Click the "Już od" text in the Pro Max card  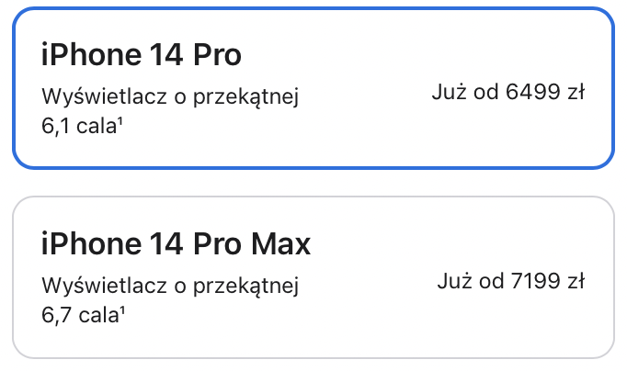(x=471, y=281)
